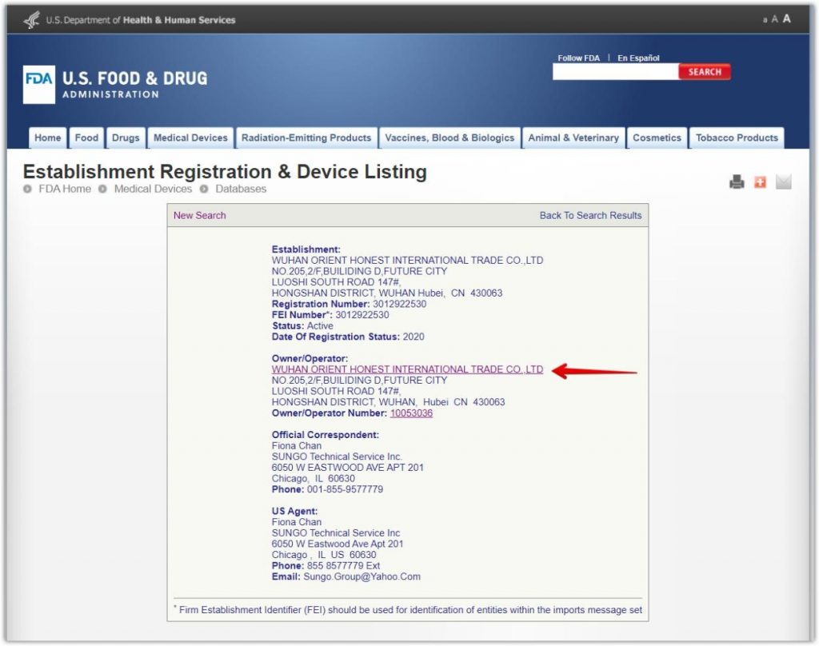This screenshot has height=646, width=819.
Task: Click the email envelope icon
Action: 783,182
